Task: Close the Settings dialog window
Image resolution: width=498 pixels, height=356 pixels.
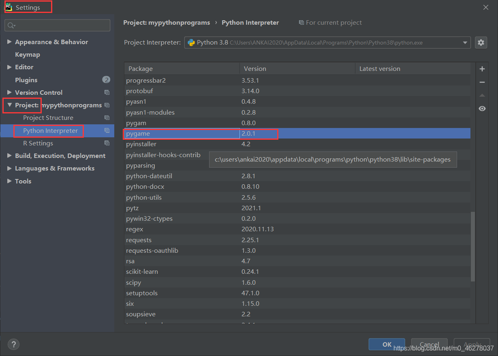Action: pyautogui.click(x=486, y=7)
